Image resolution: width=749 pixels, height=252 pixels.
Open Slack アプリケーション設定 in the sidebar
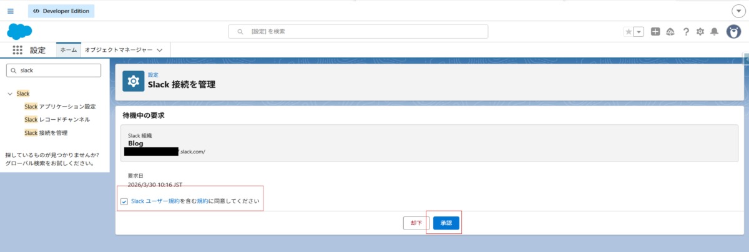tap(60, 107)
